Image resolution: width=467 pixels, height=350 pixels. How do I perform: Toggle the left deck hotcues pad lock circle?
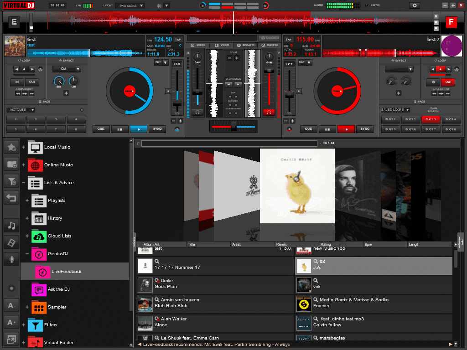coord(82,110)
